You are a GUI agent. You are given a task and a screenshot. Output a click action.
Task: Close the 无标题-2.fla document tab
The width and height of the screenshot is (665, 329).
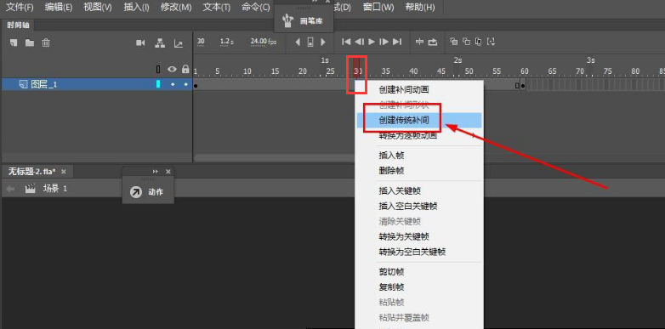coord(64,171)
